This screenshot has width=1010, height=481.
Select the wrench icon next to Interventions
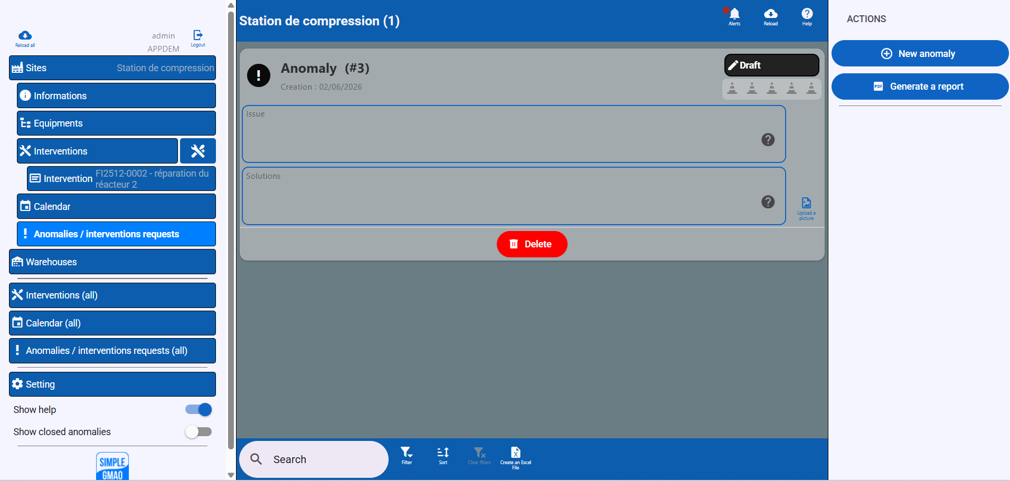click(x=198, y=151)
